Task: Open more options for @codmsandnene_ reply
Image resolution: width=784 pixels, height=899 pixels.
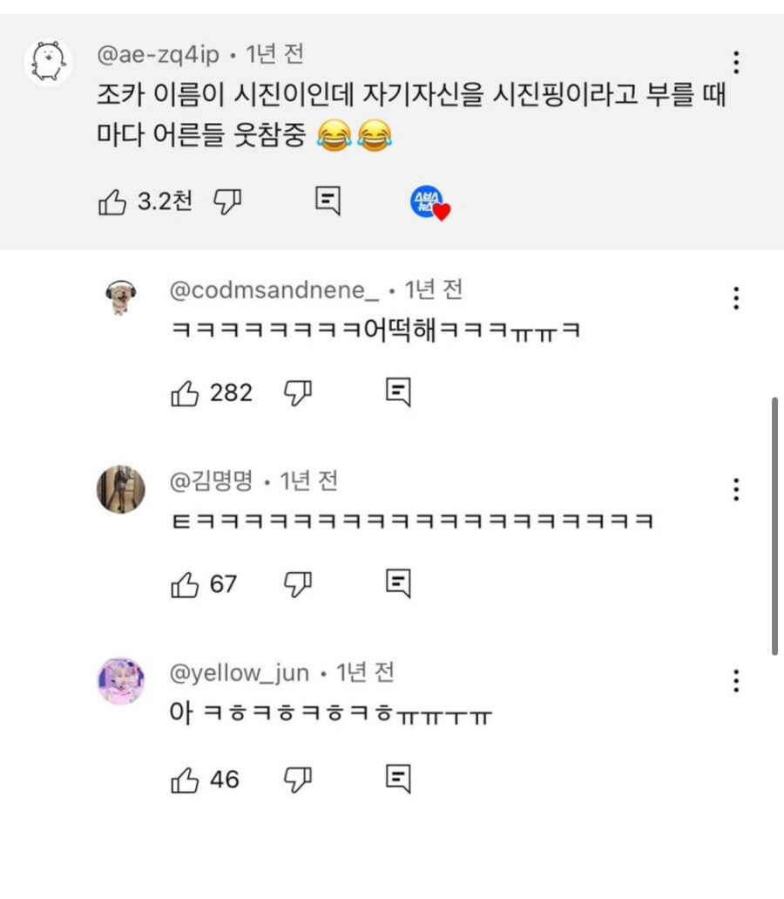Action: pyautogui.click(x=737, y=298)
